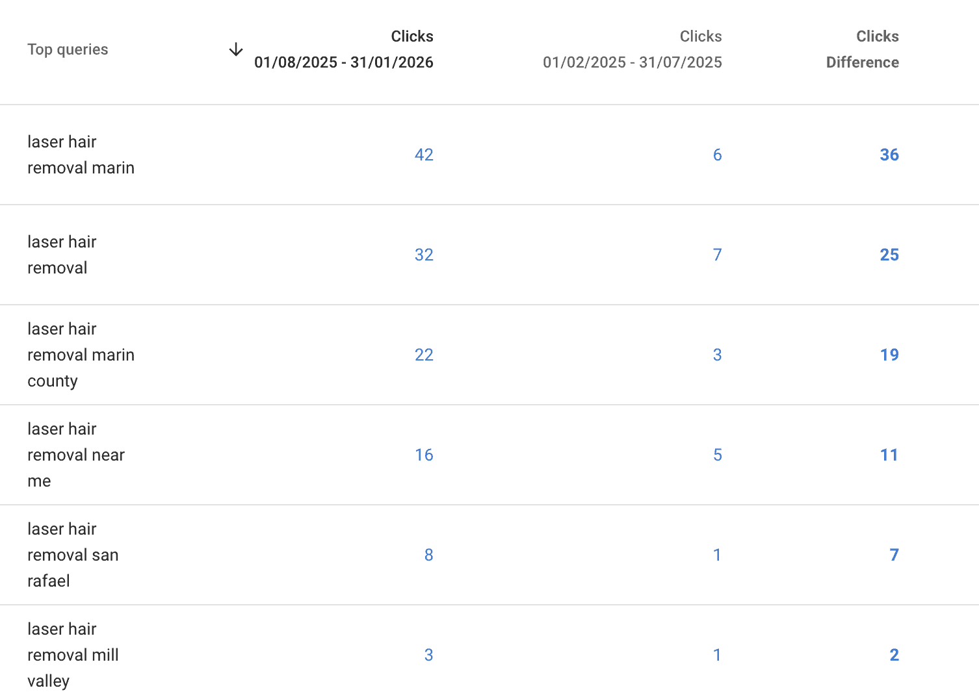The width and height of the screenshot is (979, 699).
Task: Sort by Clicks Difference column header
Action: 863,49
